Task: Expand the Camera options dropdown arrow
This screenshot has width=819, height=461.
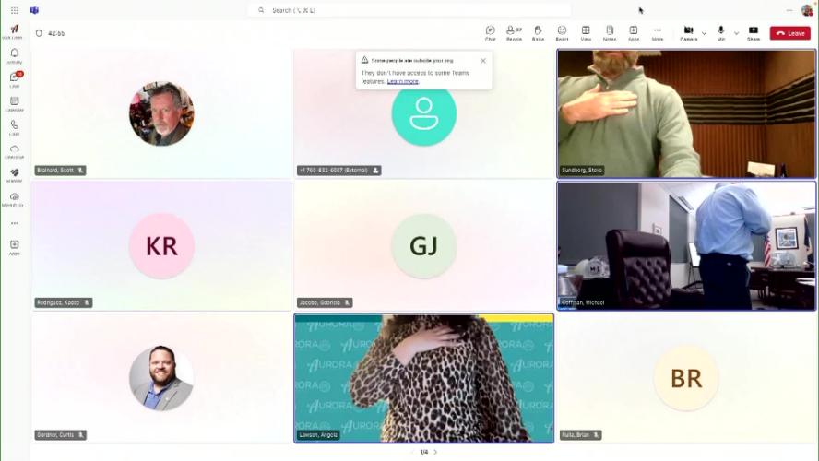Action: click(x=705, y=33)
